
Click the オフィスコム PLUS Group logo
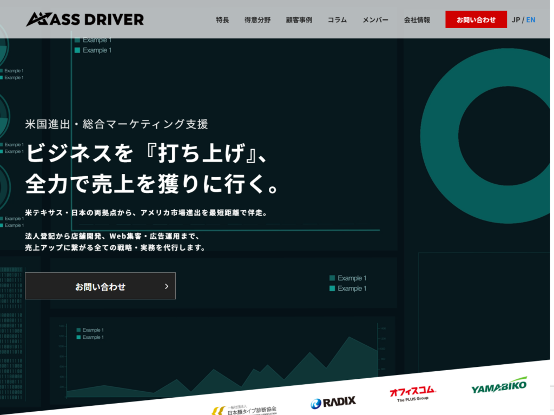[412, 394]
